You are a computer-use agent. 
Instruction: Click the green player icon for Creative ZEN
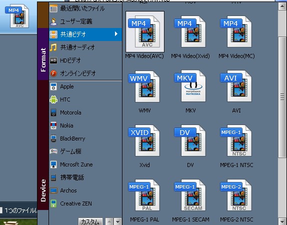click(x=53, y=203)
